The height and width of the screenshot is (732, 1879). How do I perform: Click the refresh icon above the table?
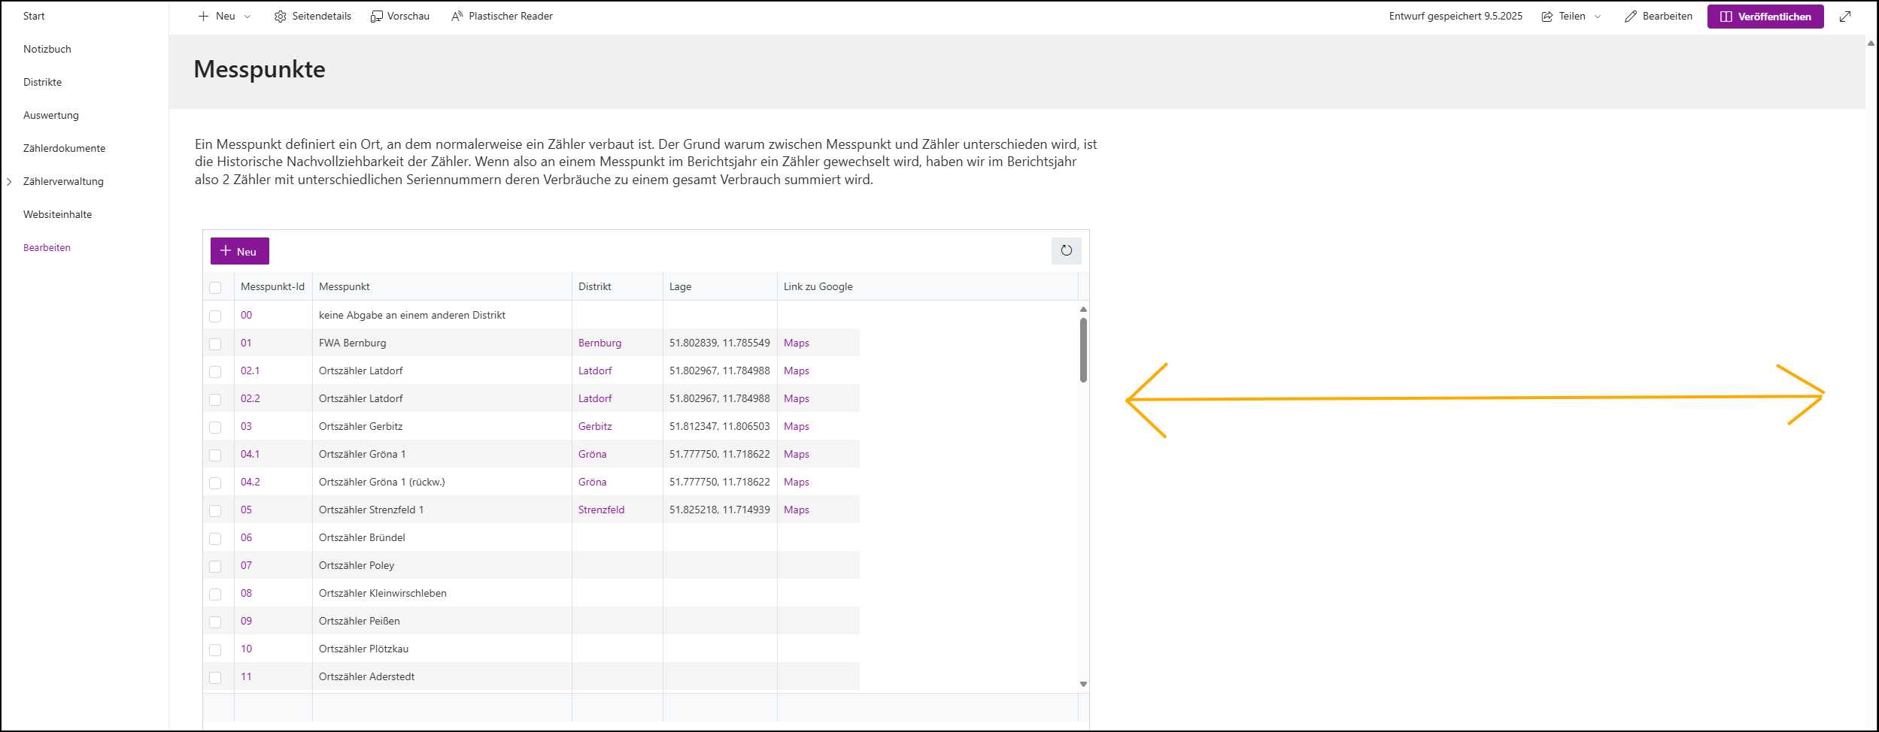[1066, 251]
